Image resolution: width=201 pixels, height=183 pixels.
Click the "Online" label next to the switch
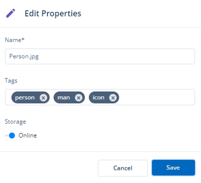(x=28, y=136)
